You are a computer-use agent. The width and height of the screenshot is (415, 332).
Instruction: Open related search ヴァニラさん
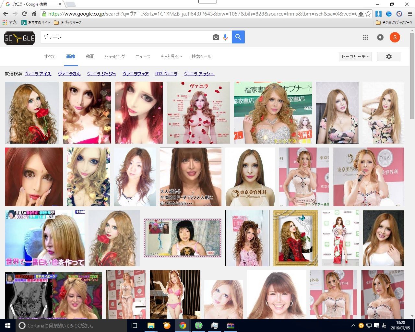point(69,74)
